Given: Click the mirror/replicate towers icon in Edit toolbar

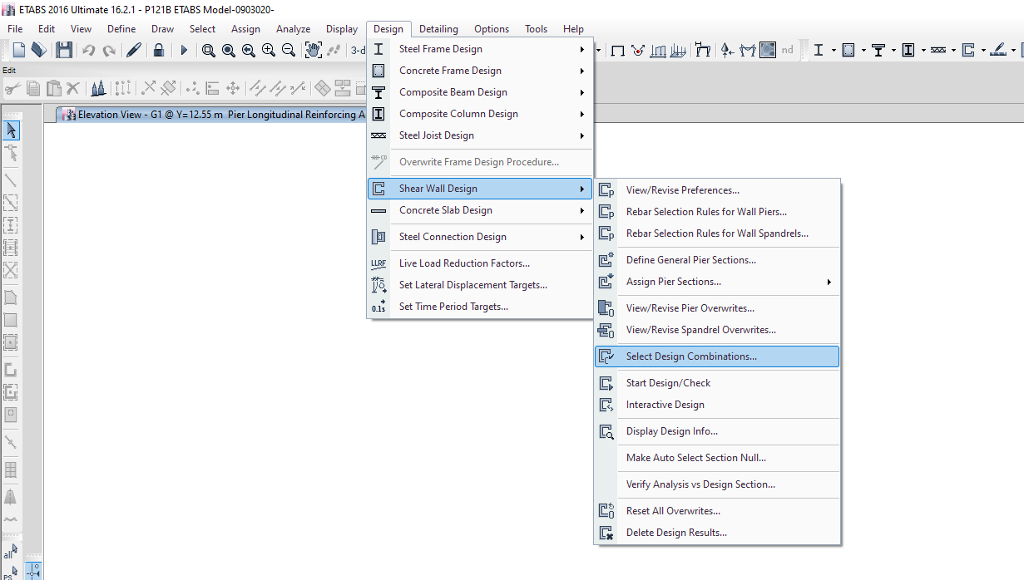Looking at the screenshot, I should (98, 87).
